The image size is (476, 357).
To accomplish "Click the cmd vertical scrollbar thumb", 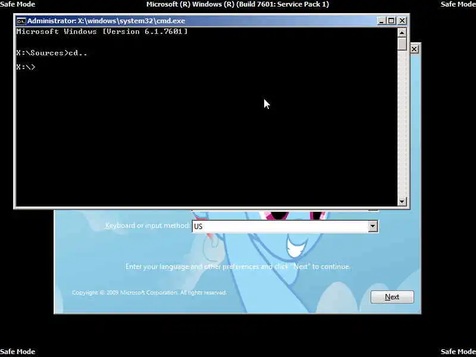I will click(402, 43).
